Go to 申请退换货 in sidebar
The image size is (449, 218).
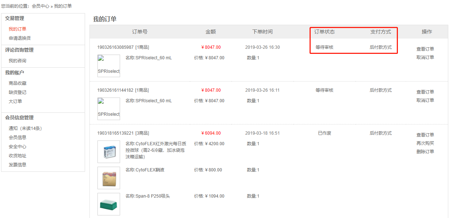pos(20,38)
